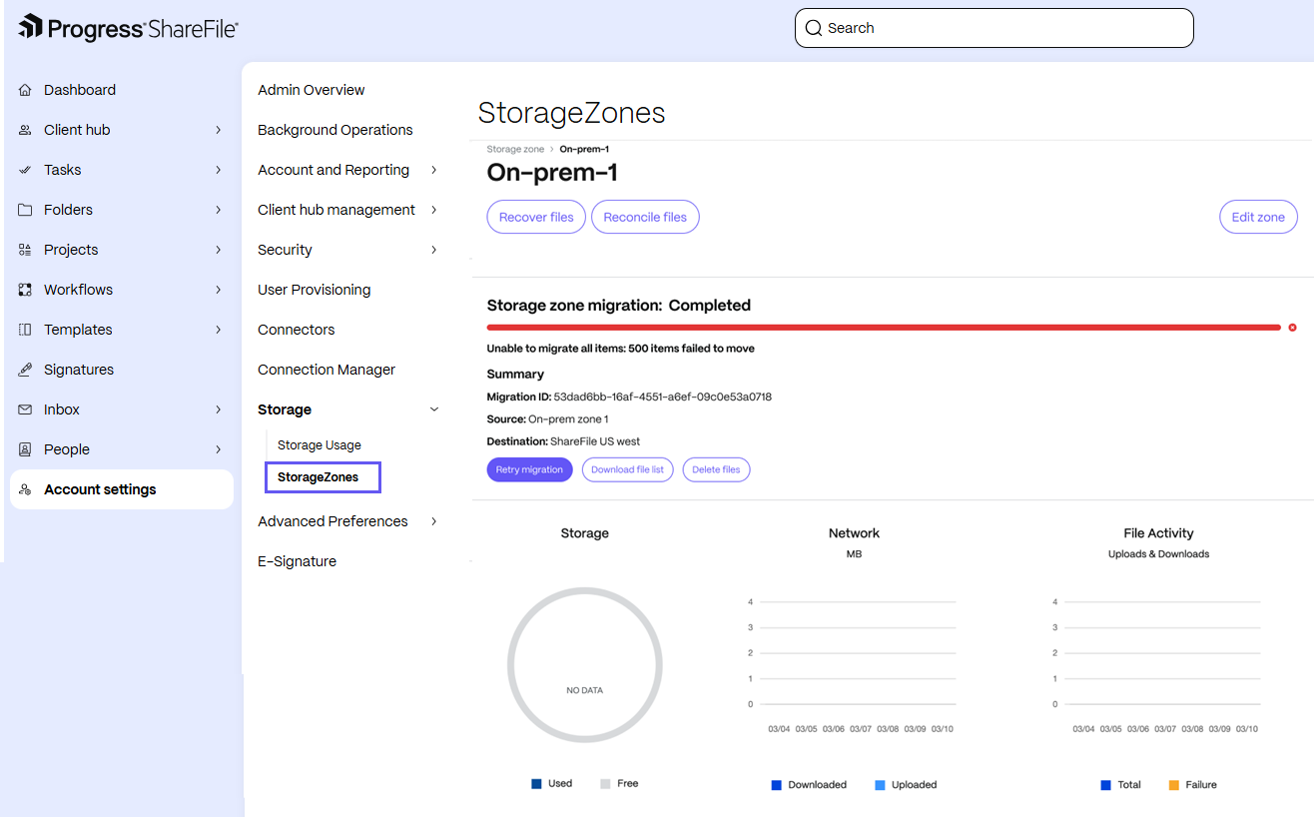This screenshot has width=1314, height=817.
Task: Expand the Templates sidebar chevron
Action: pyautogui.click(x=218, y=330)
